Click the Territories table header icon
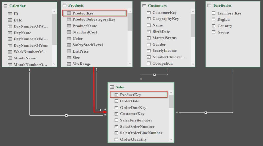 (209, 5)
